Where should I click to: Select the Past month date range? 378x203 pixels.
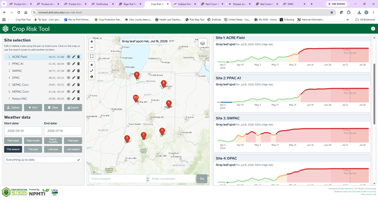[33, 141]
